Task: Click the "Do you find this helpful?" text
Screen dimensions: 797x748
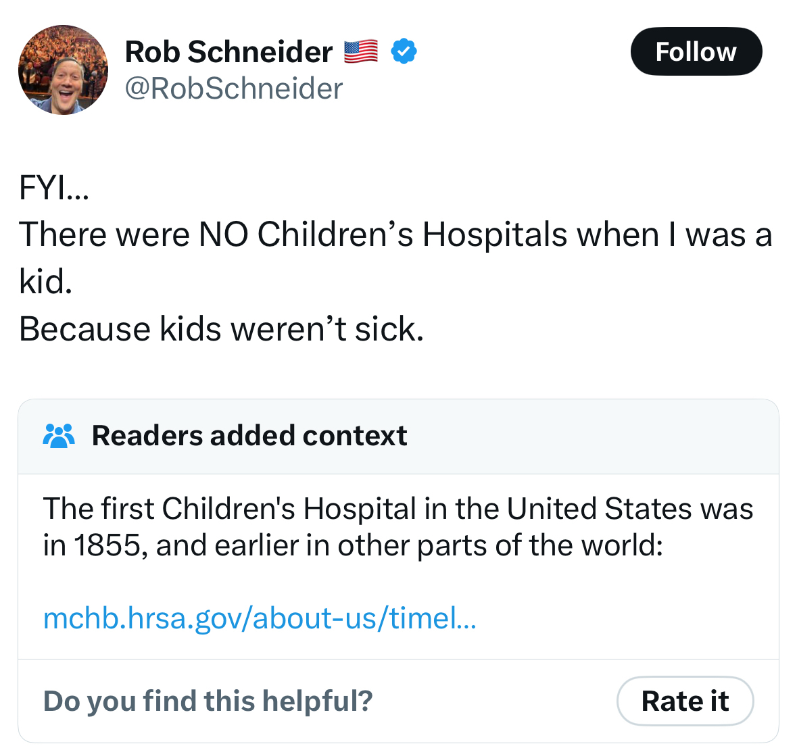Action: 208,701
